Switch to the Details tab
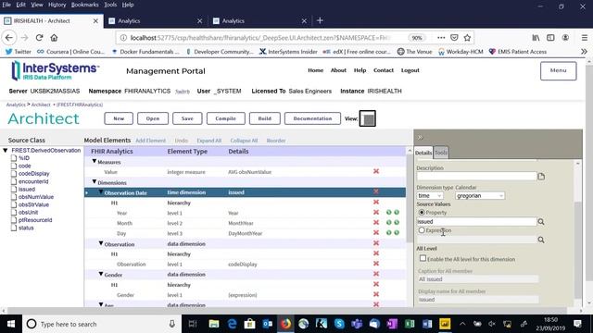Screen dimensions: 593x333 click(423, 153)
